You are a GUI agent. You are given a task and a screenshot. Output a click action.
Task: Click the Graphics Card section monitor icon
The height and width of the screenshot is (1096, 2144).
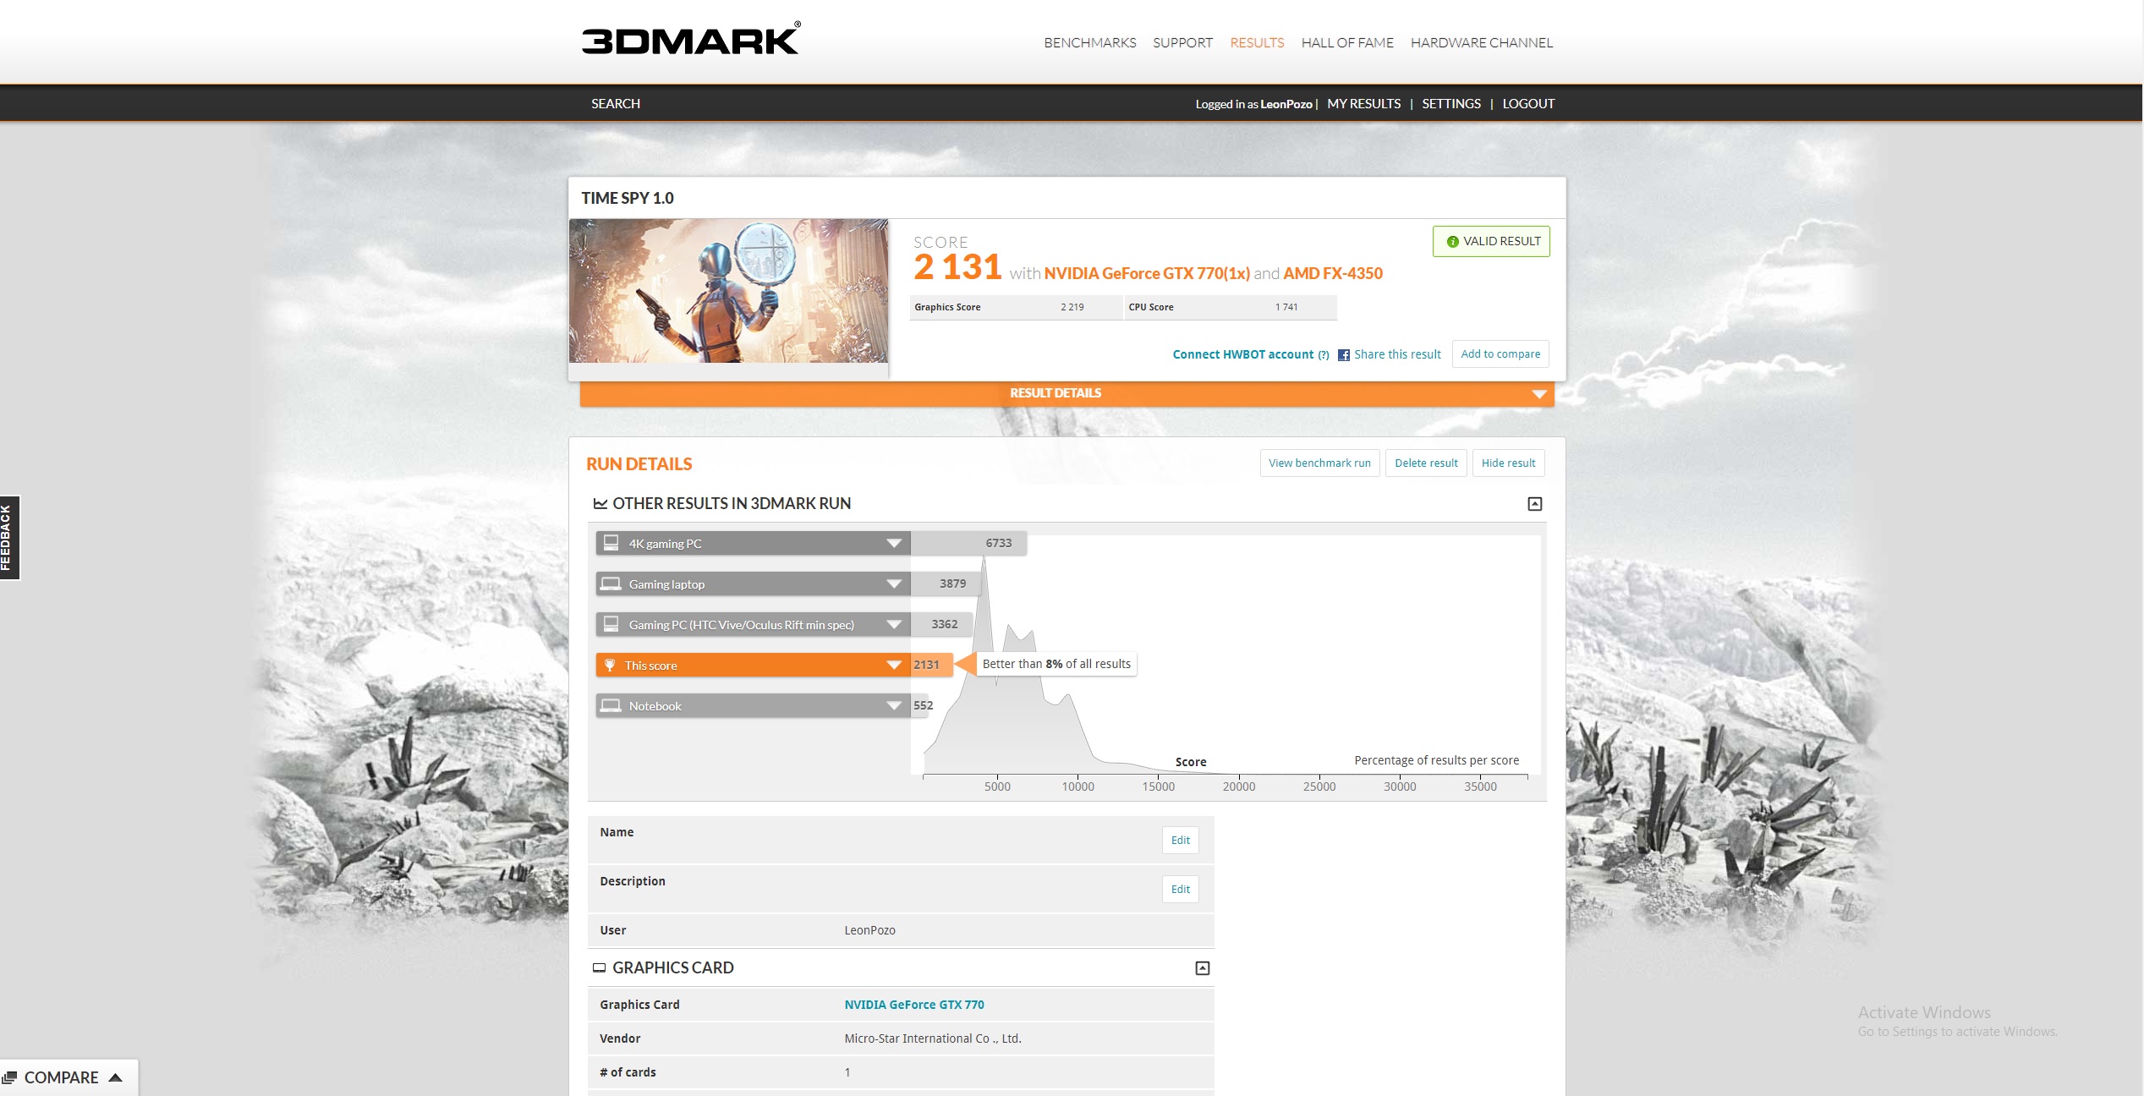coord(599,968)
